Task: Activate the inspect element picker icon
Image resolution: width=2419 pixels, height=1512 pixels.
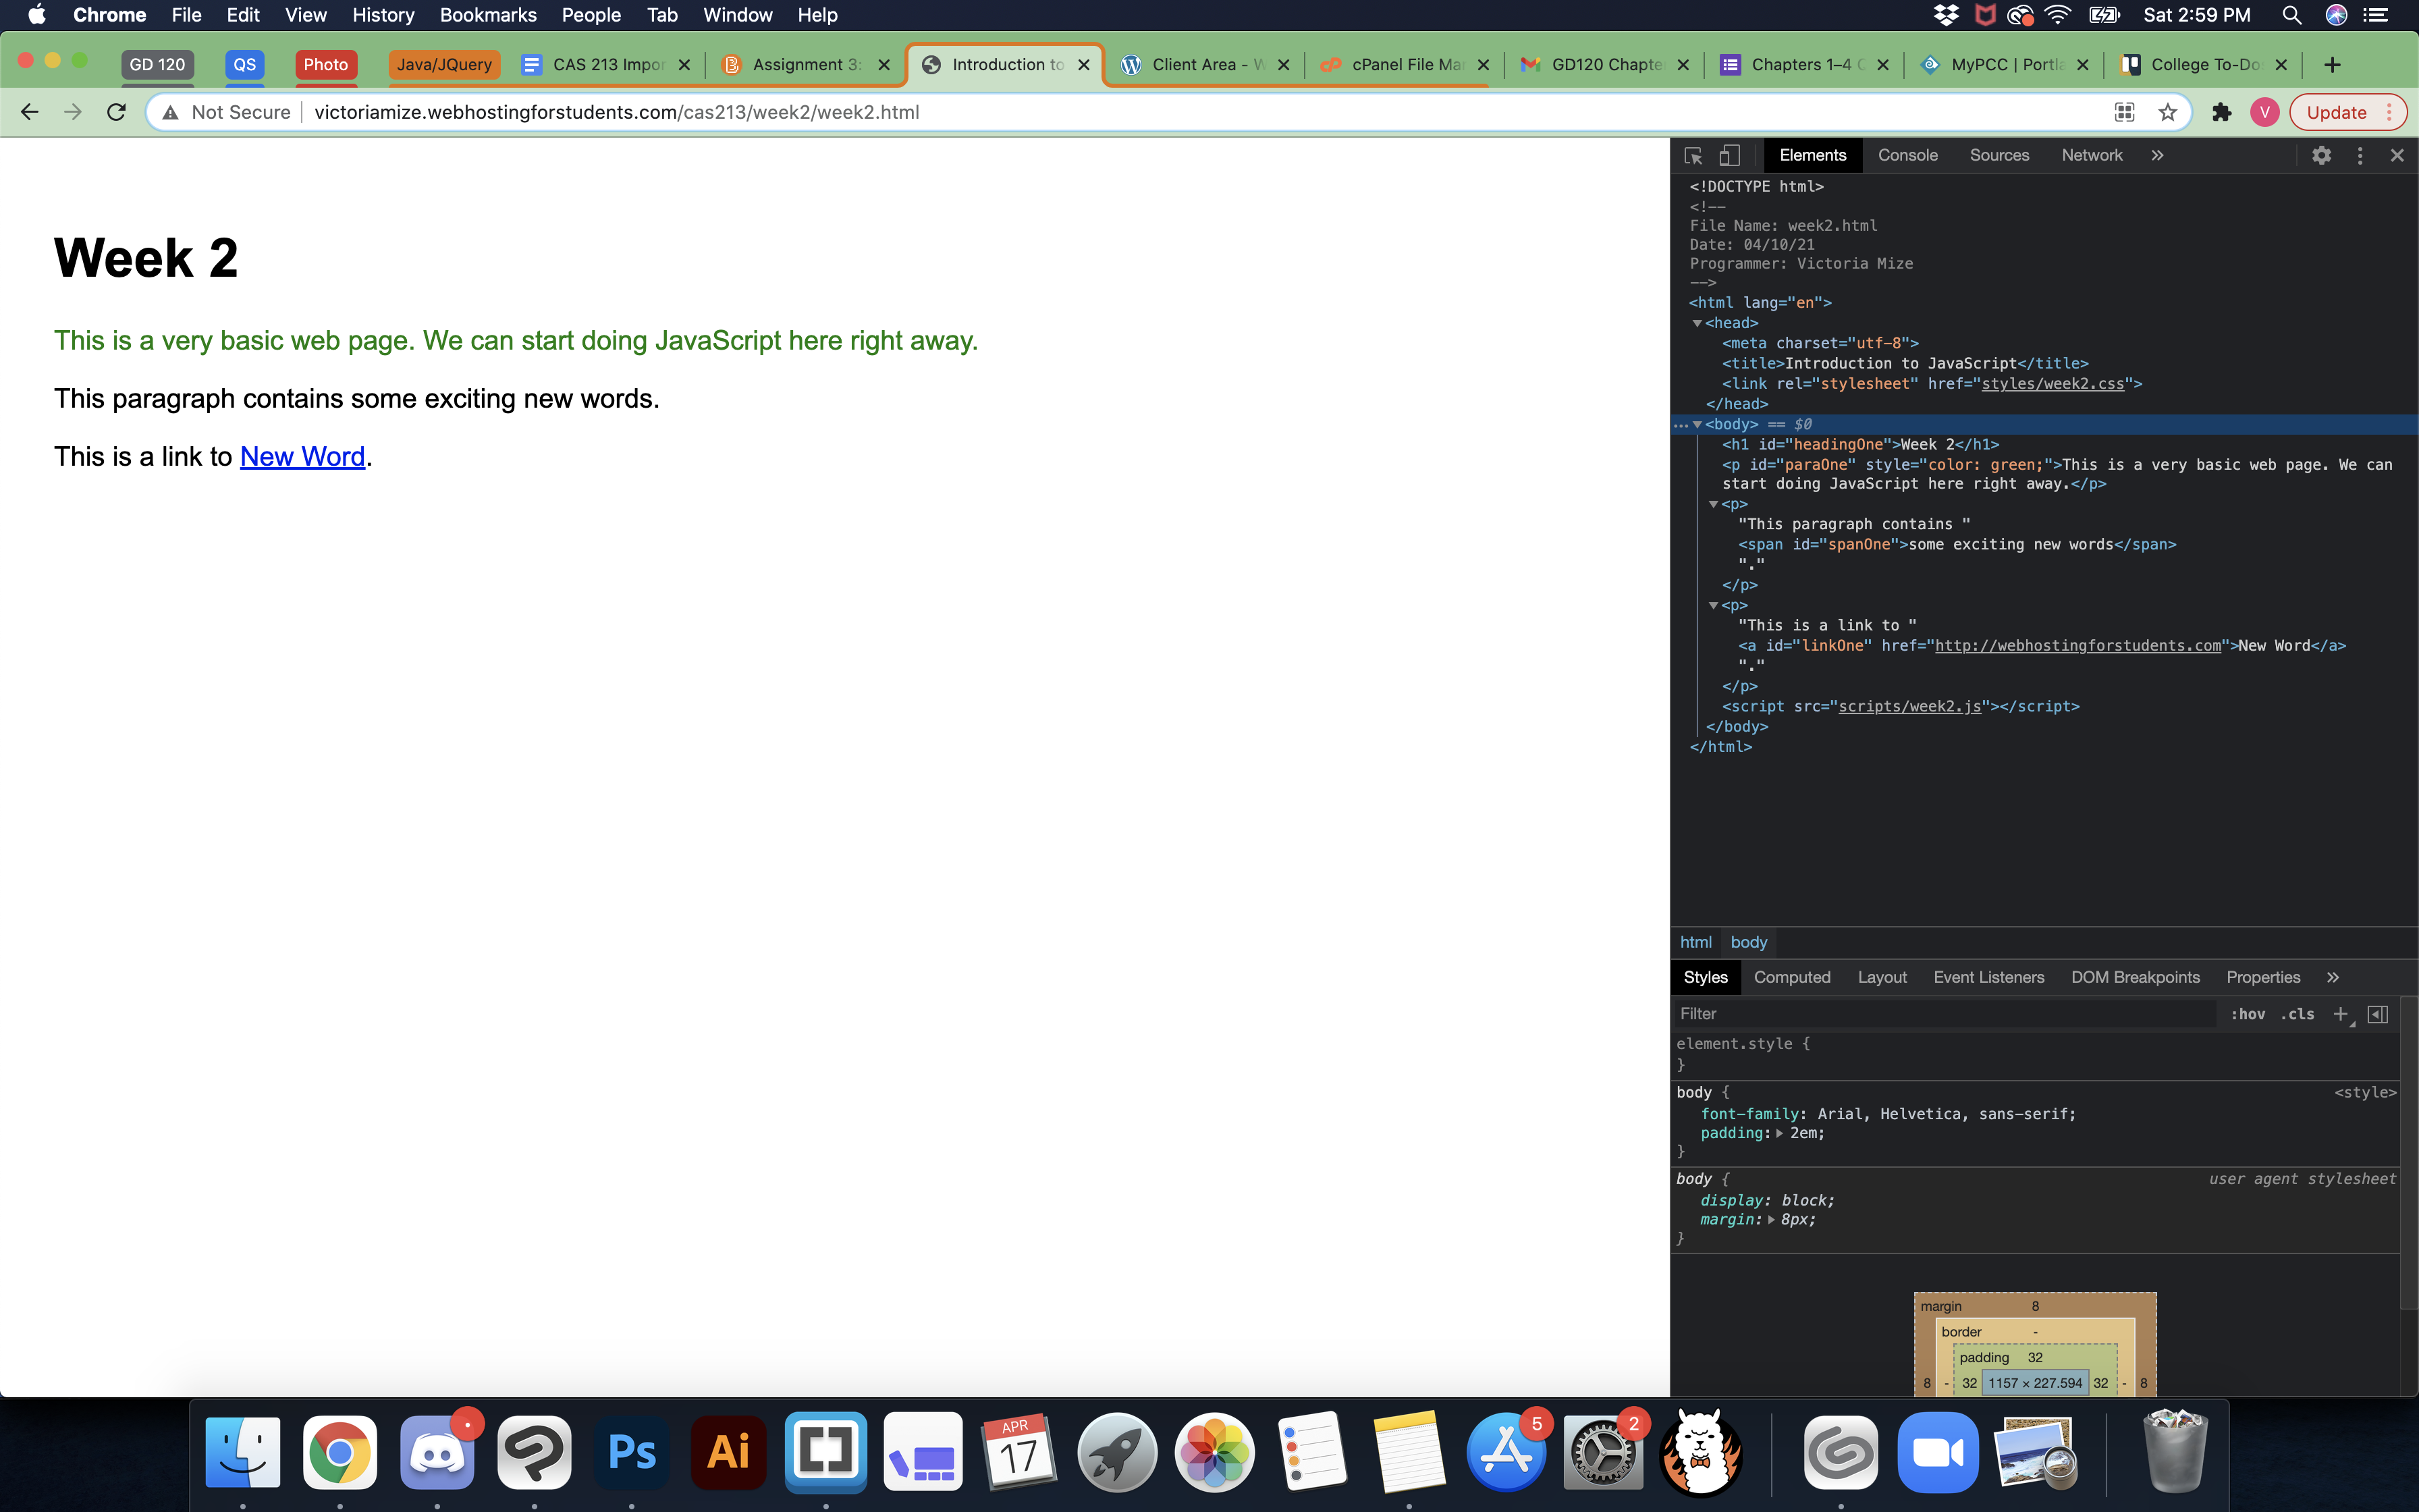Action: [1693, 155]
